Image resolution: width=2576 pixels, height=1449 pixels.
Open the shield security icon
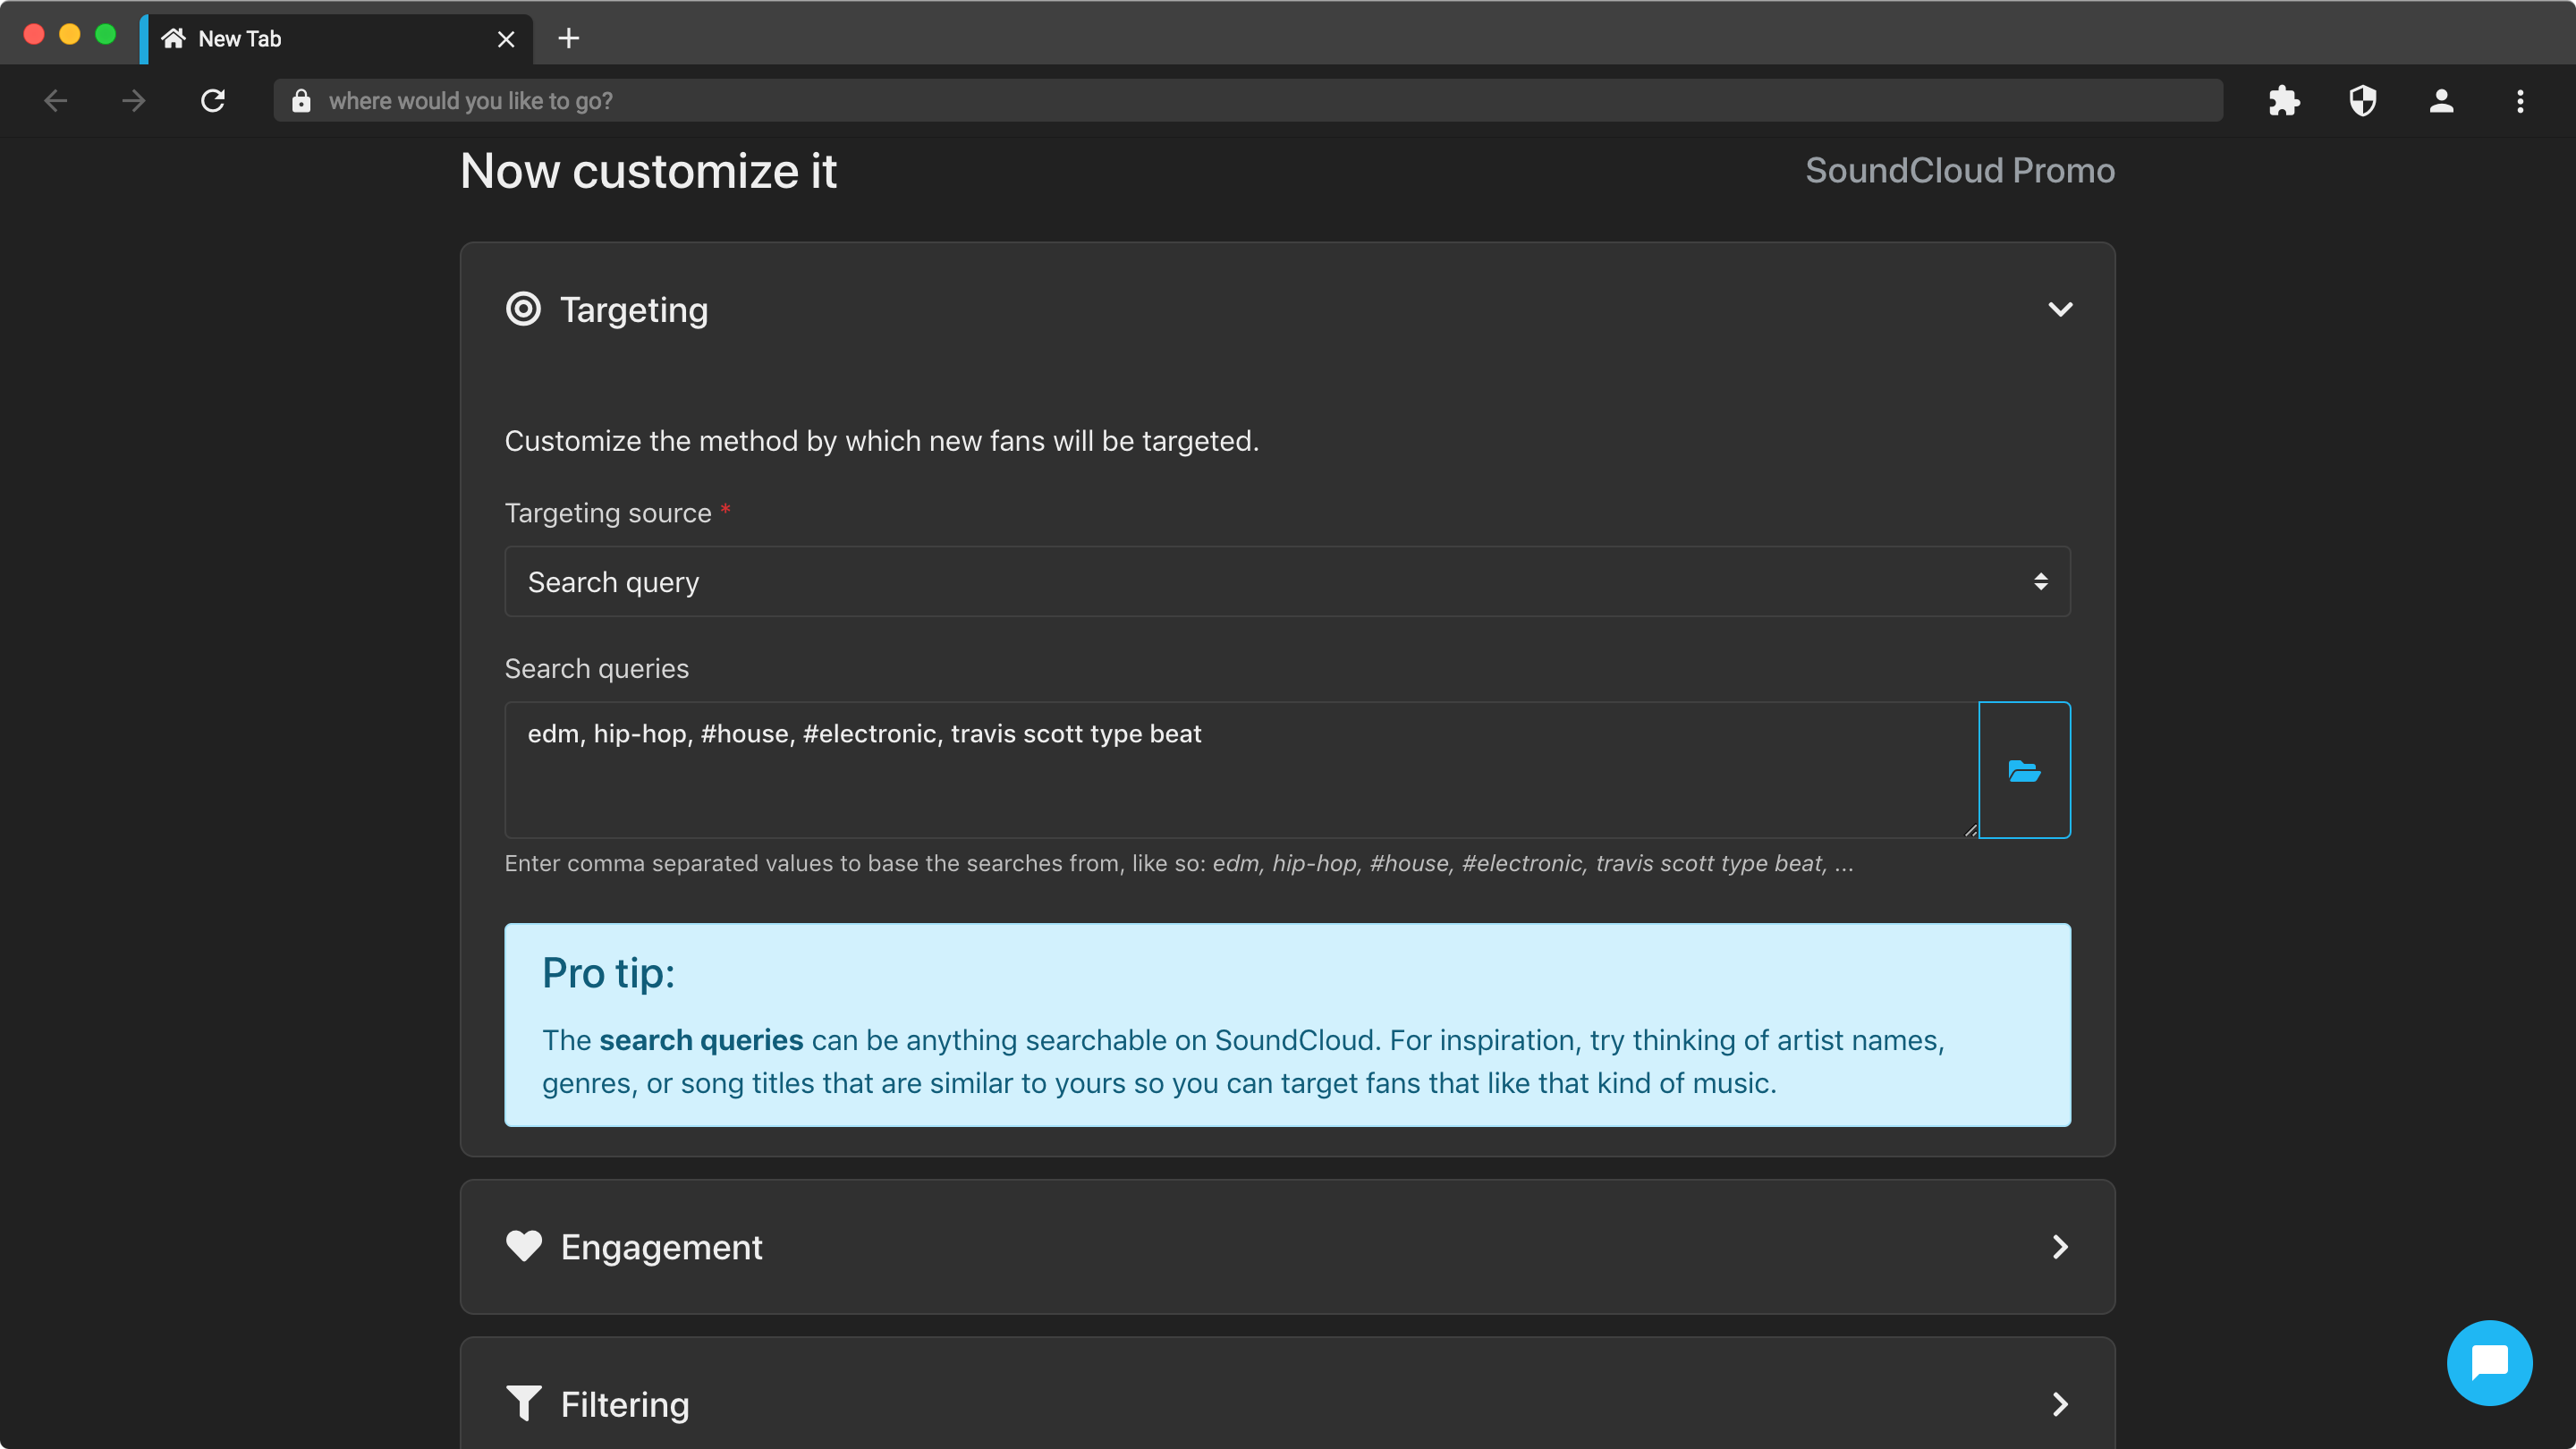pos(2362,101)
